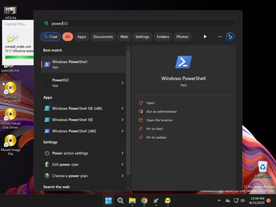Expand Windows PowerShell (x86) chevron
276x207 pixels.
point(122,131)
